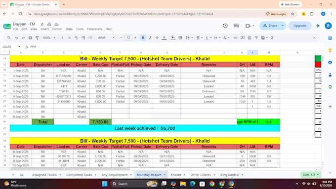The height and width of the screenshot is (189, 336).
Task: Open Windows Start menu
Action: click(105, 184)
